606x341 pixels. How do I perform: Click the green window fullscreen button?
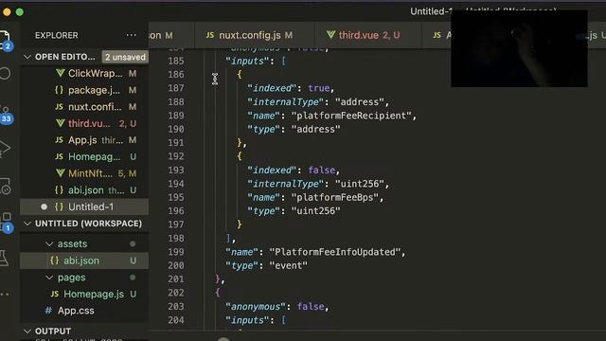coord(19,12)
